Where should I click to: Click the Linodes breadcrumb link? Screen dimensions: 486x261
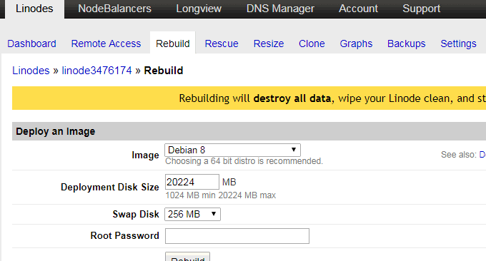click(x=31, y=71)
